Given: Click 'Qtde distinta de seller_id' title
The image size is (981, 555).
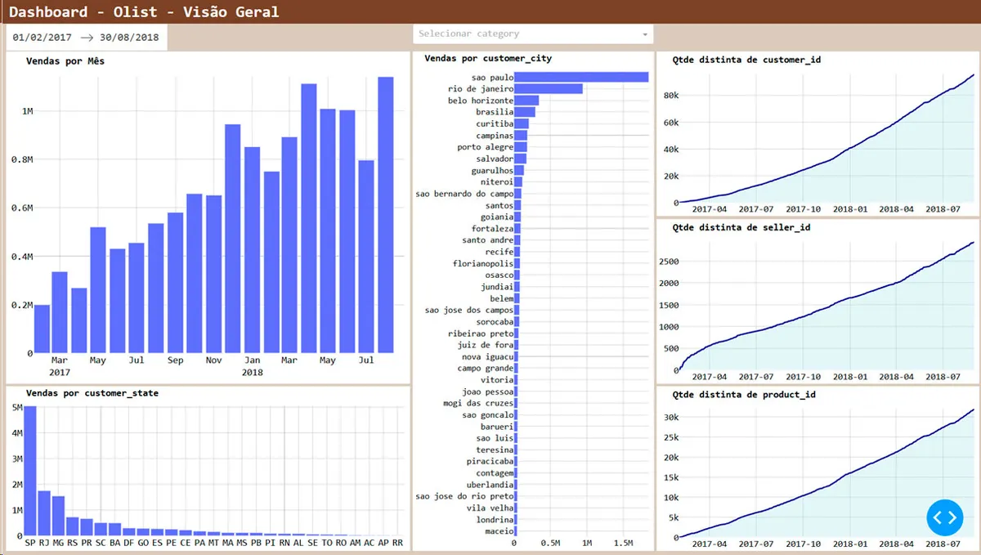Looking at the screenshot, I should [741, 227].
